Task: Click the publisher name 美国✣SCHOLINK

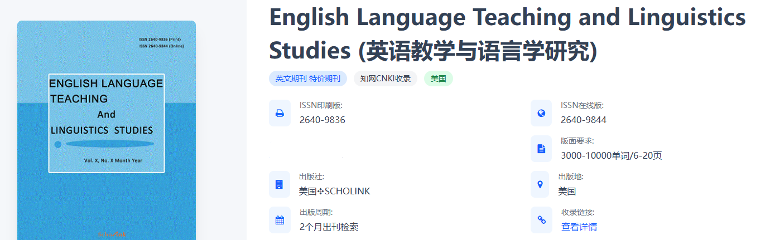Action: point(334,191)
